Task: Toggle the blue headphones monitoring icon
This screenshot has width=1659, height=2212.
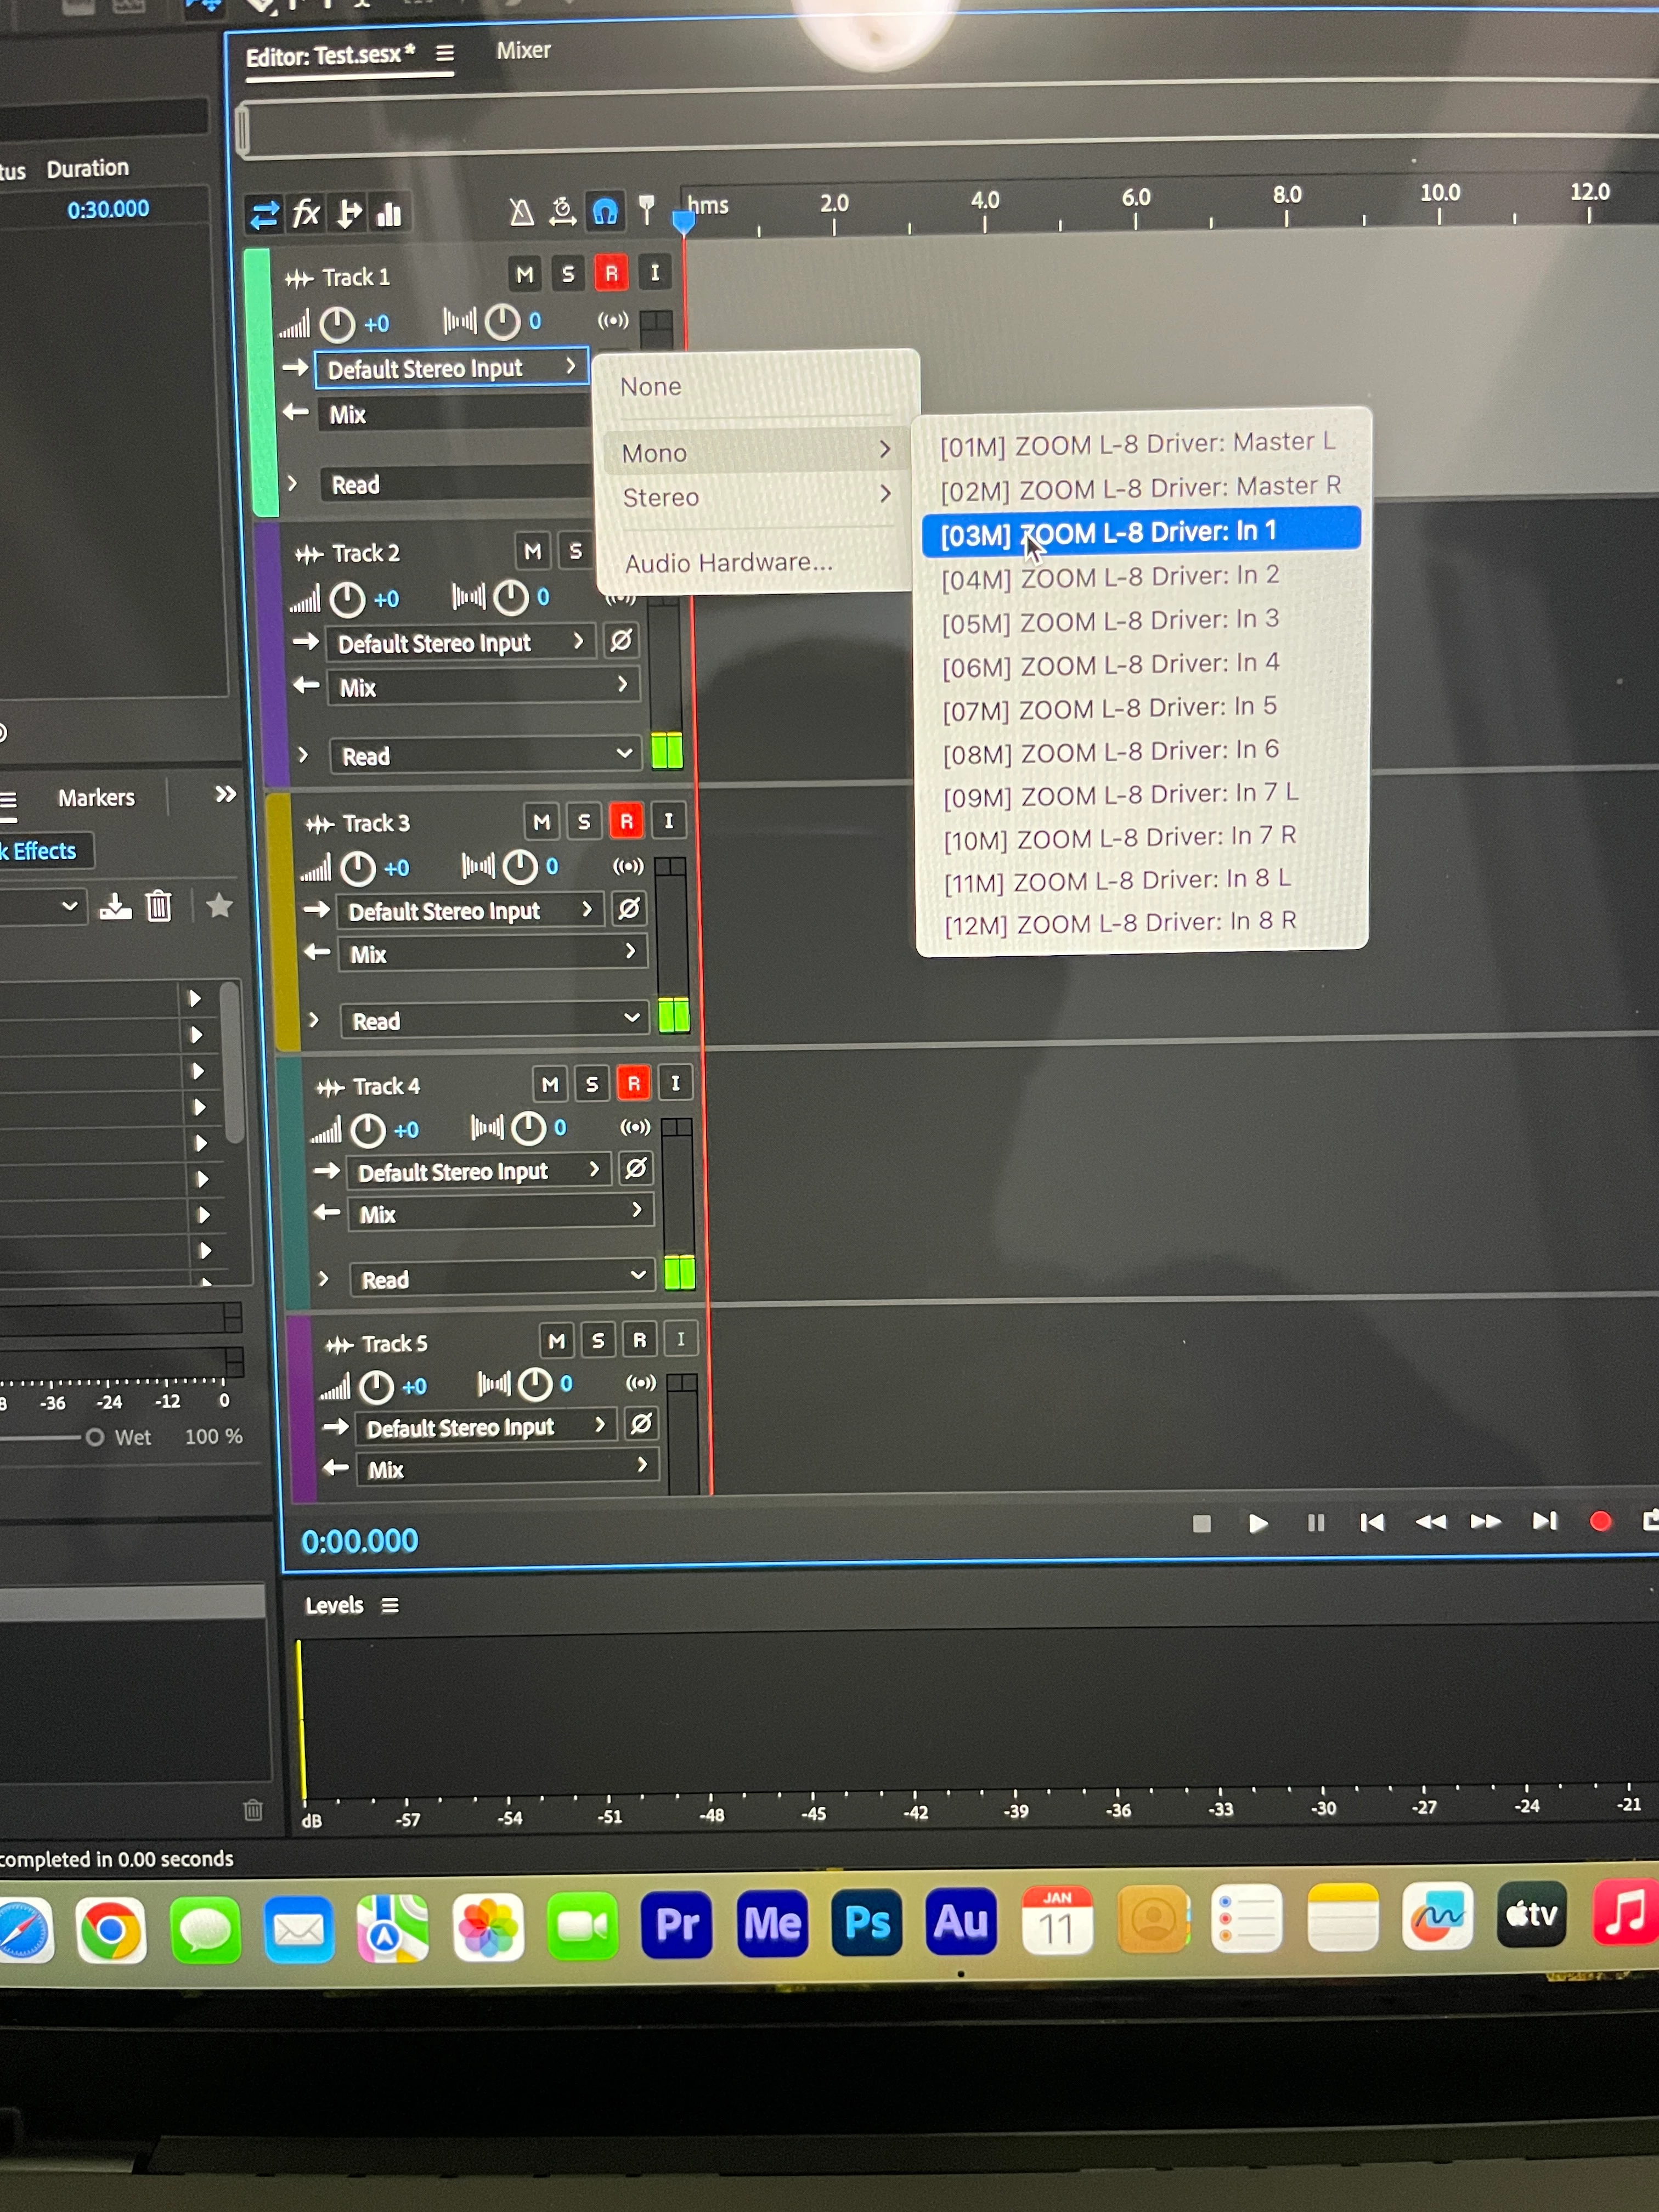Action: coord(605,212)
